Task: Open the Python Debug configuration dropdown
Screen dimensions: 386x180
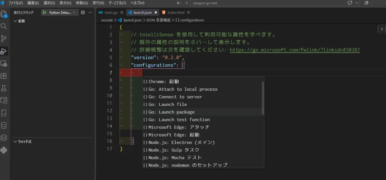Action: coord(63,12)
